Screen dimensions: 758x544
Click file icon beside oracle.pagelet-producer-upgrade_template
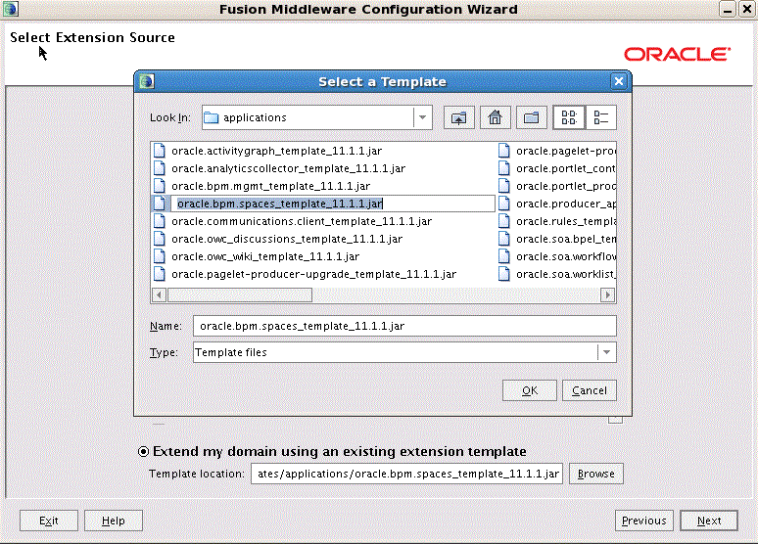tap(159, 274)
